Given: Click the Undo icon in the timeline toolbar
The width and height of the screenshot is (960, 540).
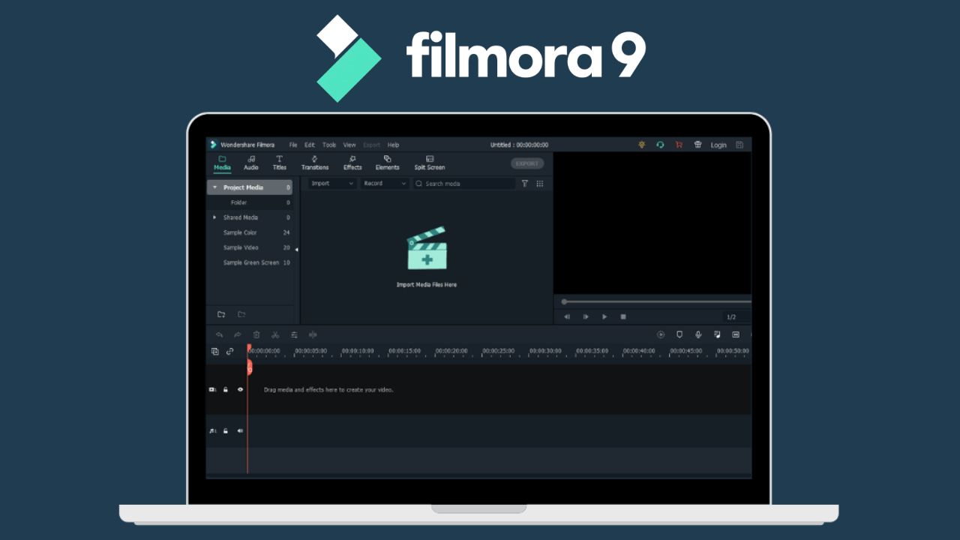Looking at the screenshot, I should (x=220, y=334).
